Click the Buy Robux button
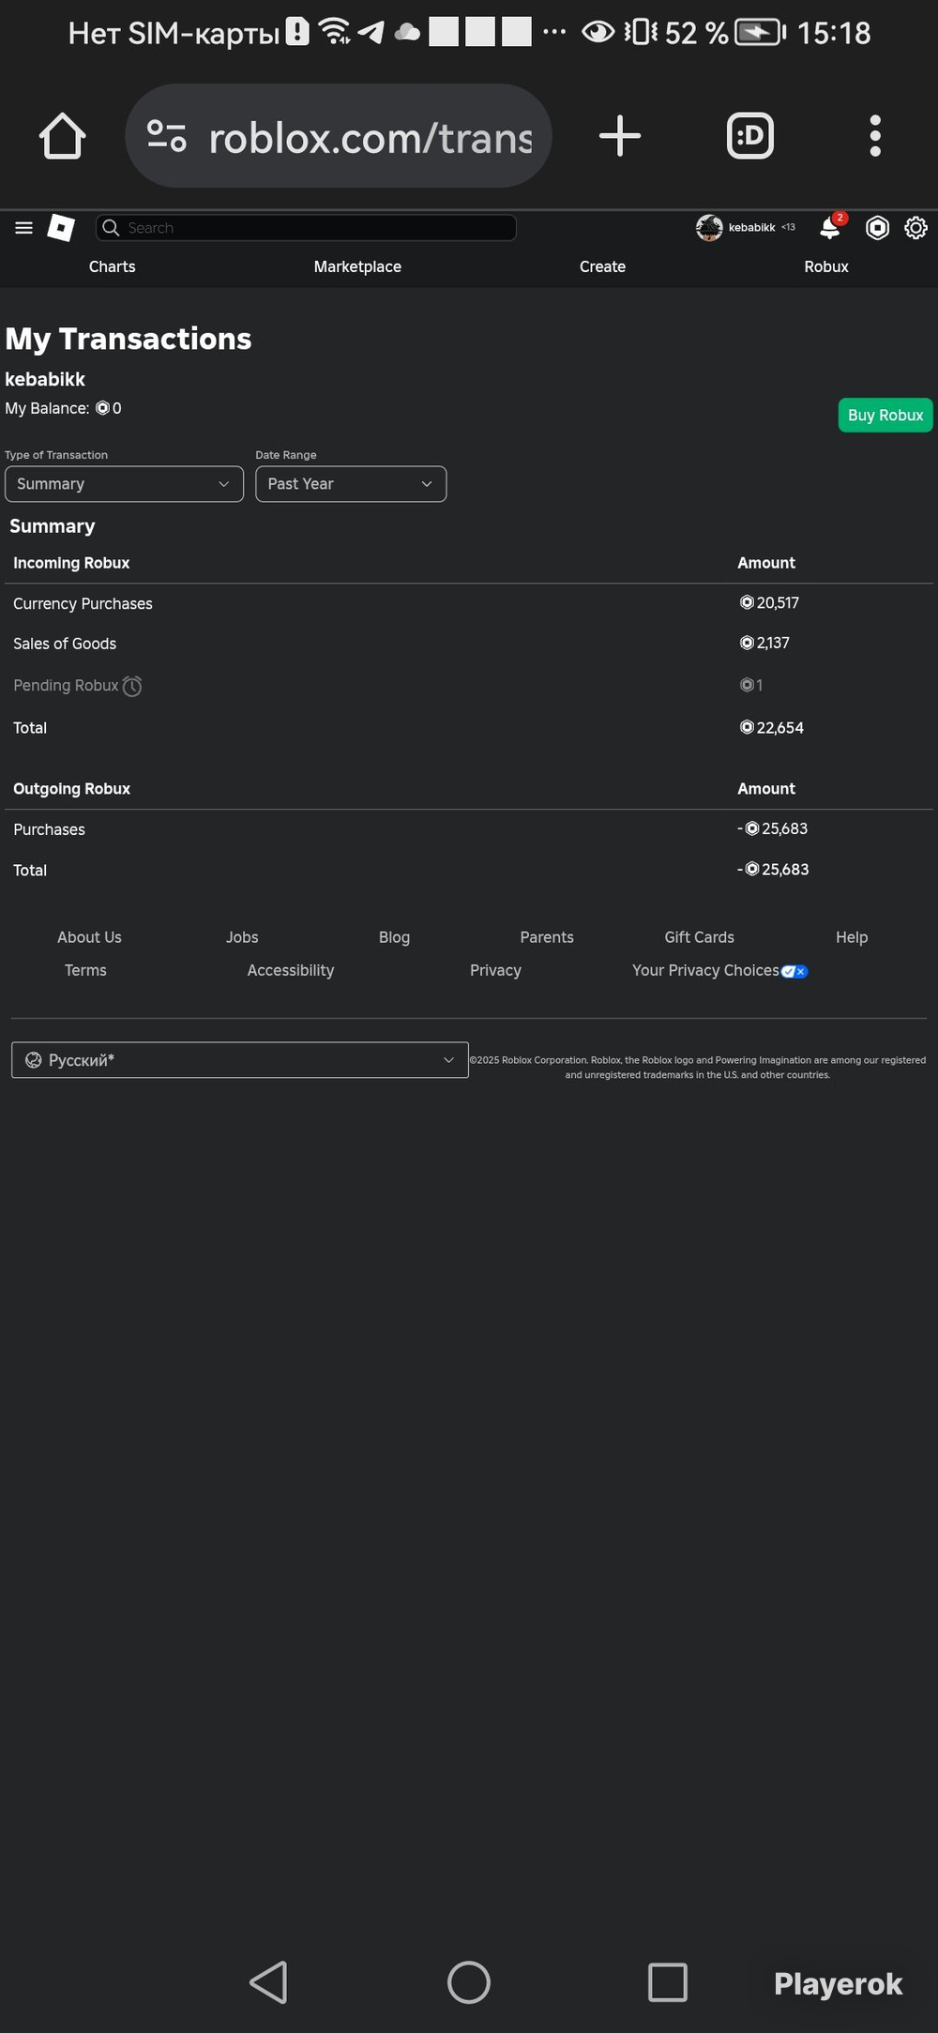 coord(885,416)
